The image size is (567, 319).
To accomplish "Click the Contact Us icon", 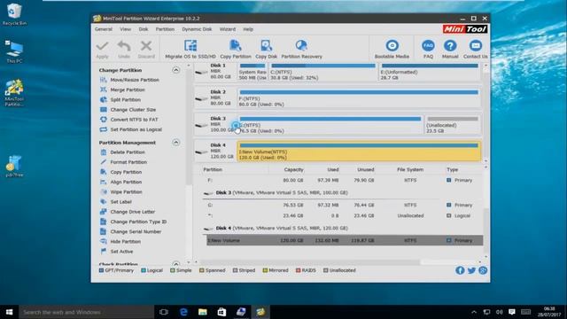I will pos(476,45).
